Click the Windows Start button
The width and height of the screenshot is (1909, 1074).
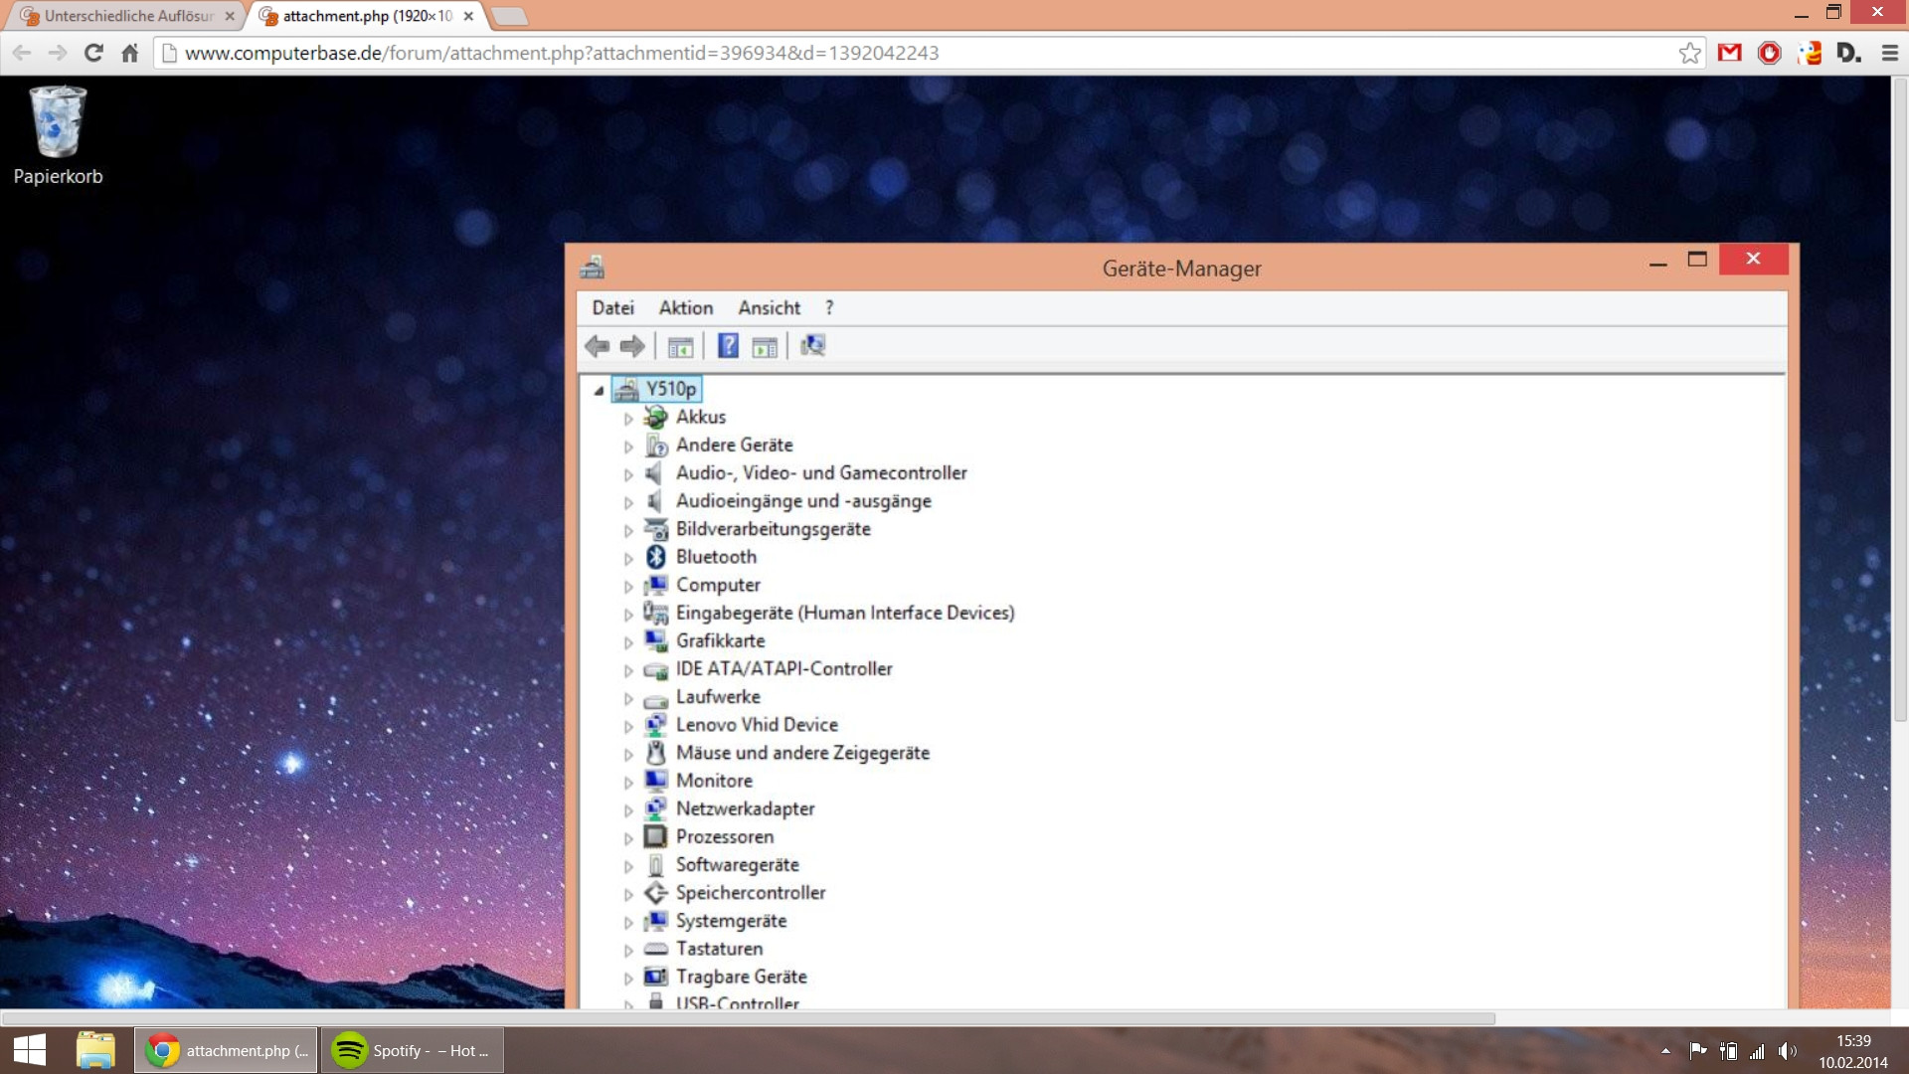click(x=30, y=1050)
